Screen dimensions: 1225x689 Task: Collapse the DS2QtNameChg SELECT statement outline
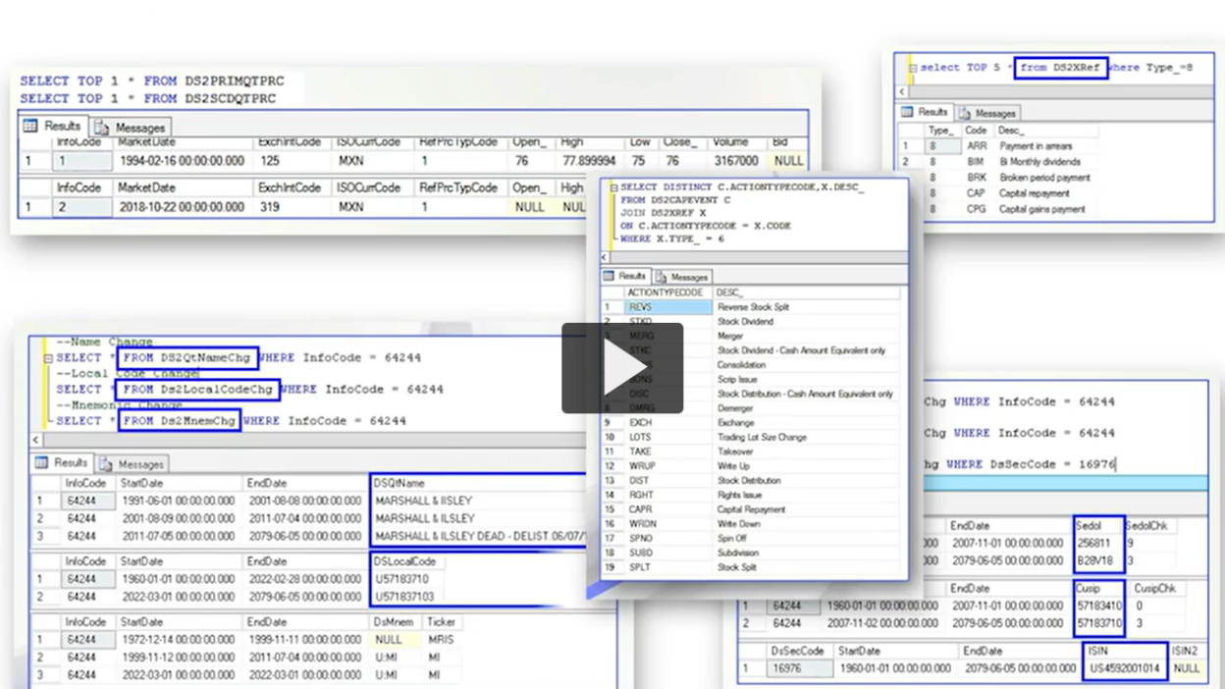tap(48, 359)
